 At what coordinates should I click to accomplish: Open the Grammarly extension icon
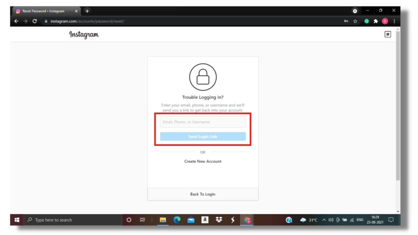pos(367,21)
